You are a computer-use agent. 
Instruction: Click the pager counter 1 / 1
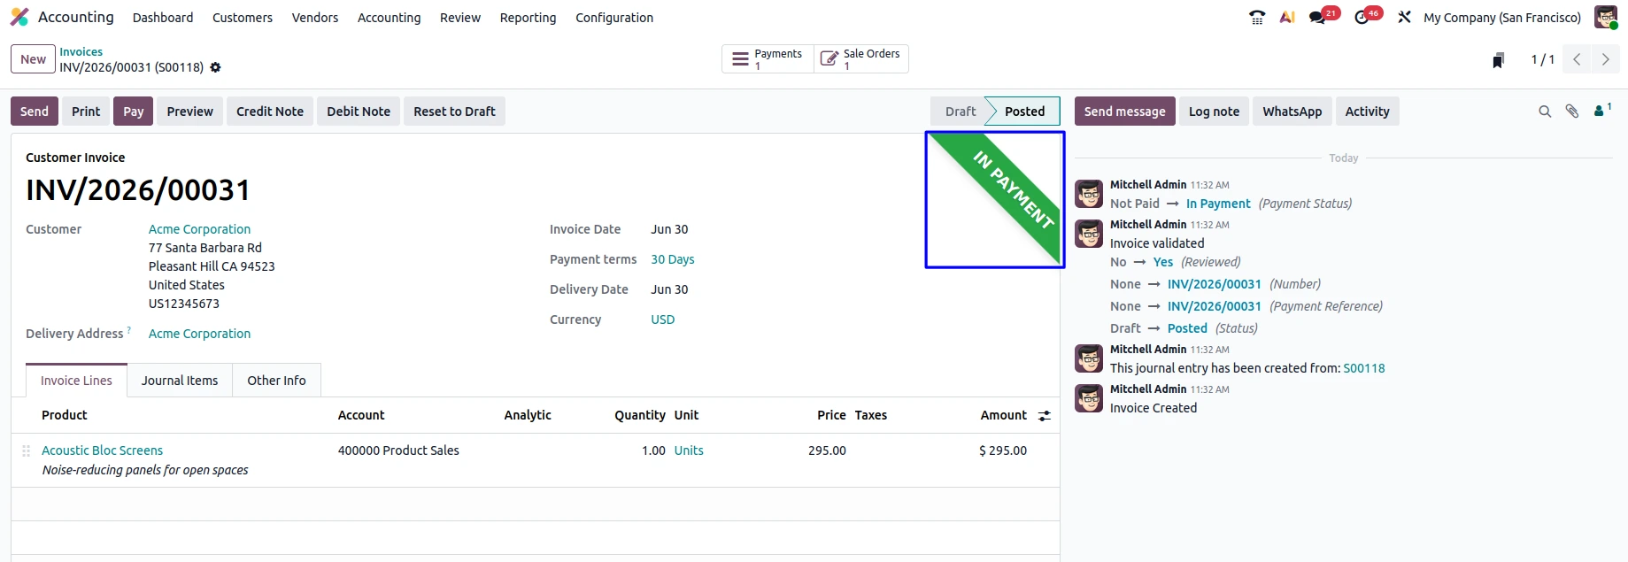1543,59
